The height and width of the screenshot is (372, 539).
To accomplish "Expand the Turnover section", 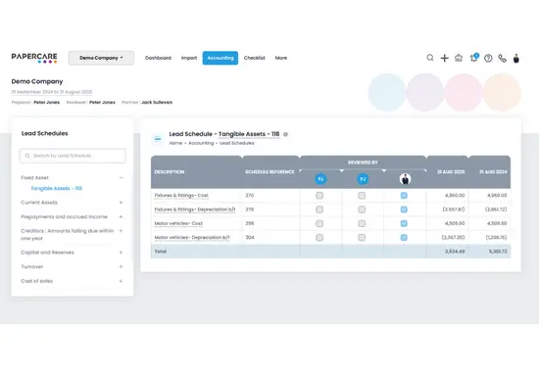I will click(x=121, y=266).
